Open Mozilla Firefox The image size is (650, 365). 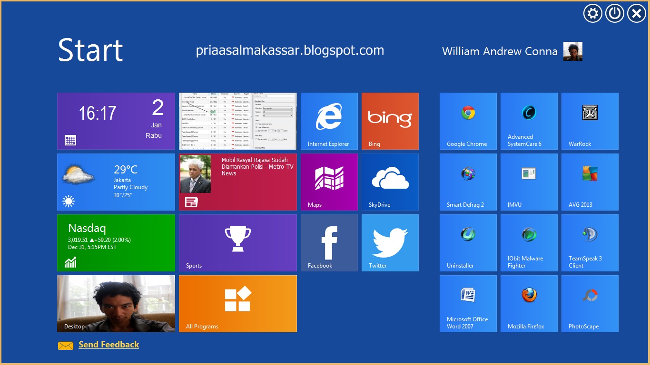click(x=529, y=303)
